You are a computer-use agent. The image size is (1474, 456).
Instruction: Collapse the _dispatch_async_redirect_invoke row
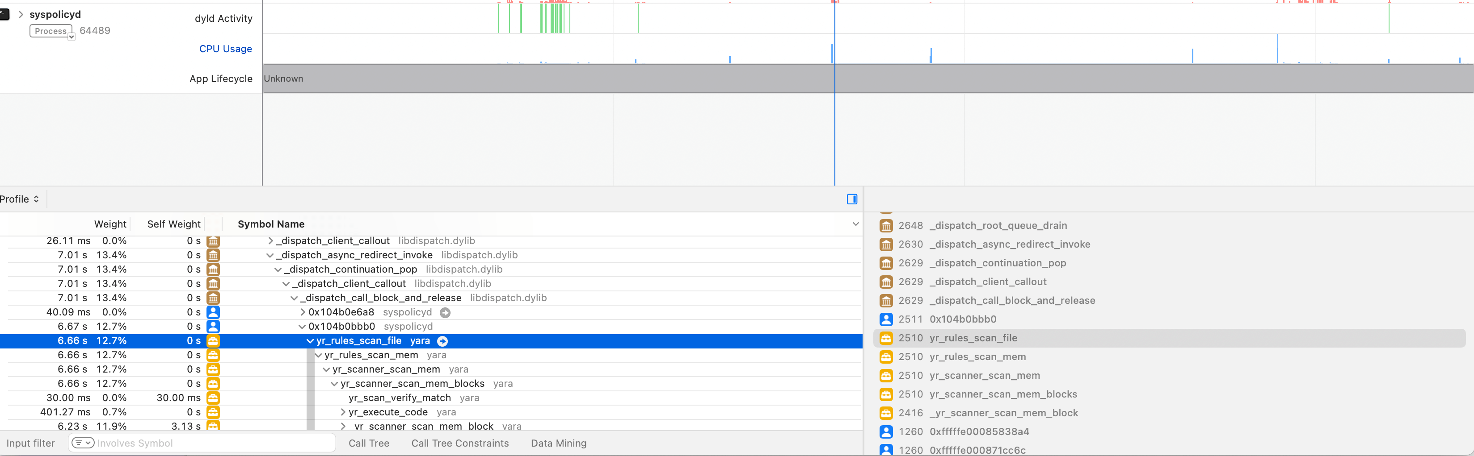(270, 255)
